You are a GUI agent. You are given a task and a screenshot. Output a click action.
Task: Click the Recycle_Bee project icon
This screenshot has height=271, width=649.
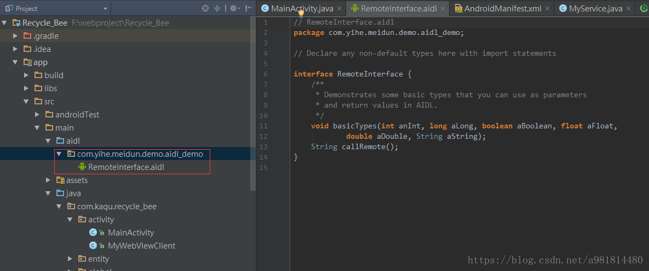click(16, 23)
